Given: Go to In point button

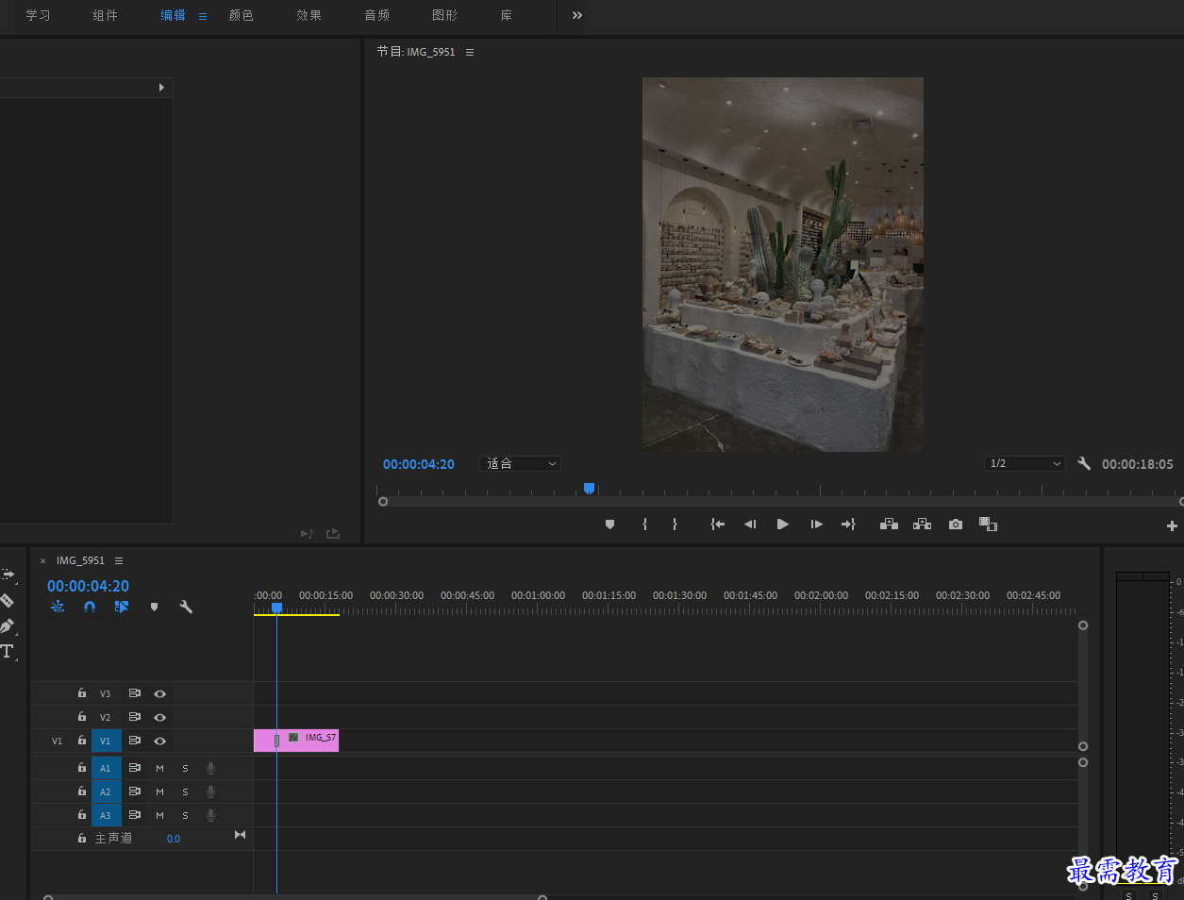Looking at the screenshot, I should click(718, 525).
